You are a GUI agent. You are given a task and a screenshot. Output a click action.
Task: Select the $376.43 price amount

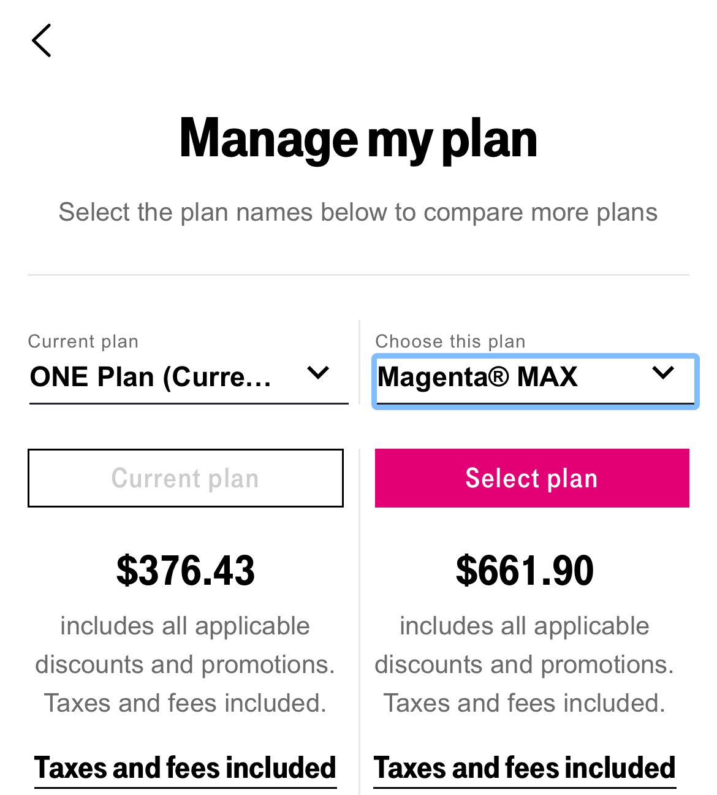185,571
